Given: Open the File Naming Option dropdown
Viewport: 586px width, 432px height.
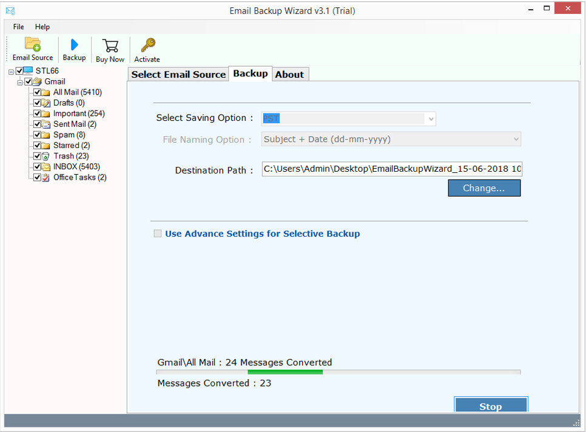Looking at the screenshot, I should coord(516,139).
